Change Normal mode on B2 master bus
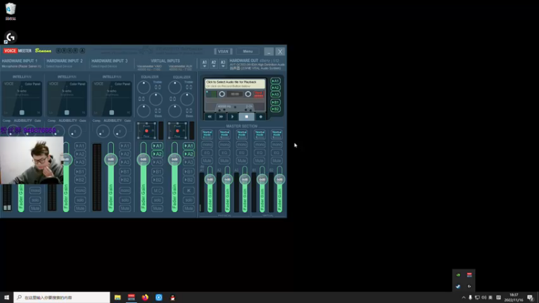The height and width of the screenshot is (303, 539). pos(277,134)
